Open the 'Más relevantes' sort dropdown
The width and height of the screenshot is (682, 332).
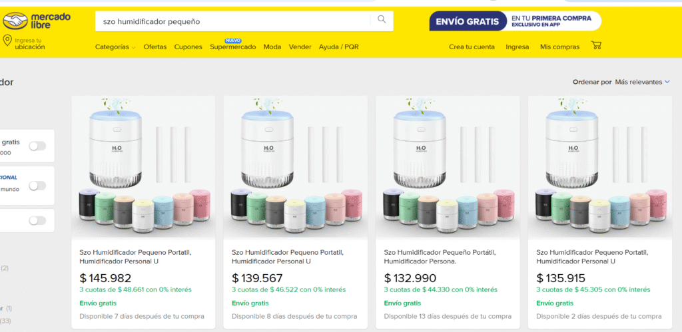(x=642, y=82)
